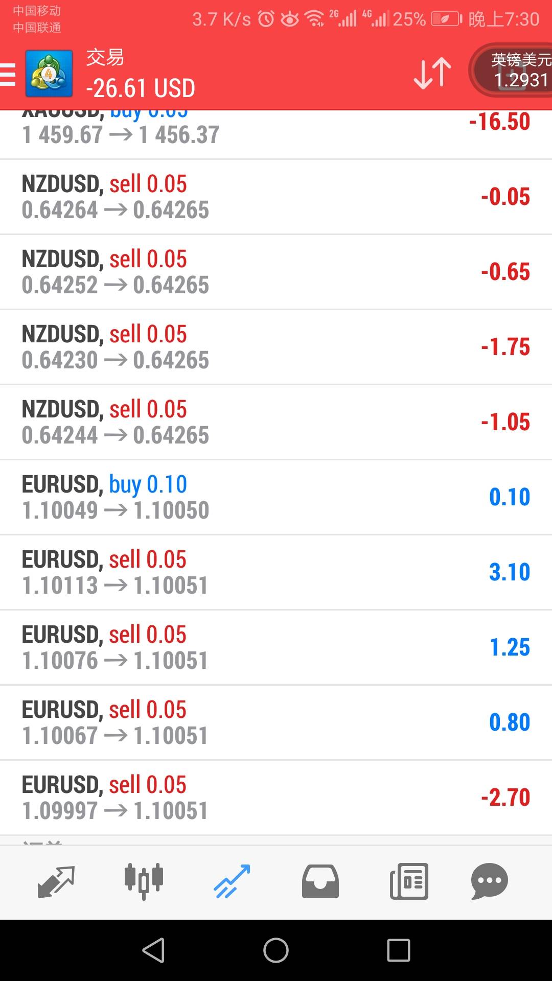The image size is (552, 981).
Task: Open the EURUSD buy 0.10 position
Action: click(276, 497)
